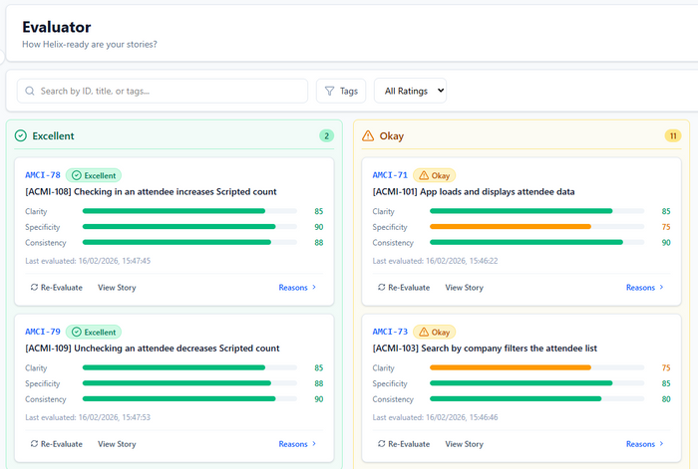View Story for AMCI-79 card
698x469 pixels.
point(117,444)
